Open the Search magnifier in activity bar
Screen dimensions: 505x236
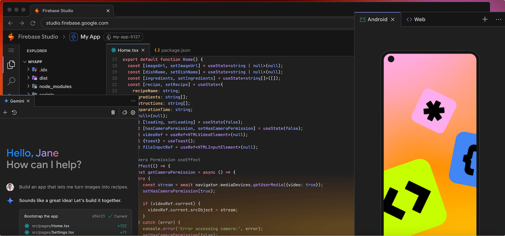[x=11, y=81]
